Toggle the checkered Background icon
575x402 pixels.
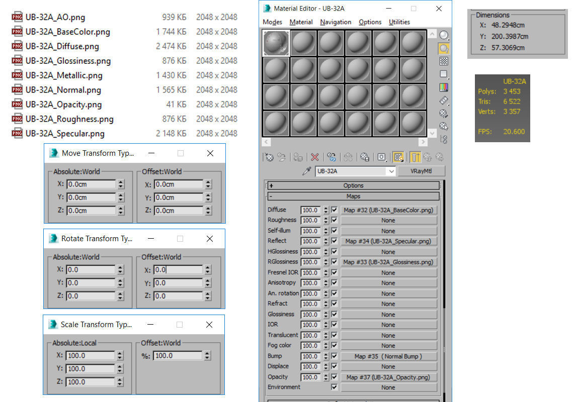tap(444, 61)
